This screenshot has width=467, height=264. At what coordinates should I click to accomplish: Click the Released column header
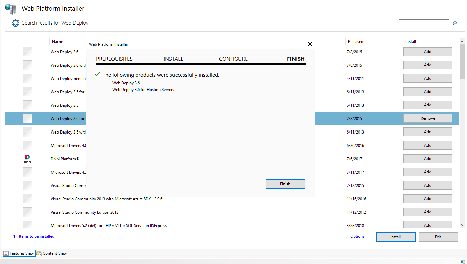pyautogui.click(x=356, y=42)
